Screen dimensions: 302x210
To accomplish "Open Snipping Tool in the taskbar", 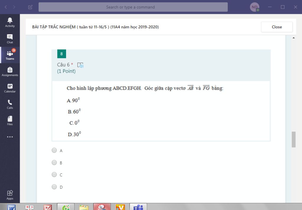I will coord(102,207).
